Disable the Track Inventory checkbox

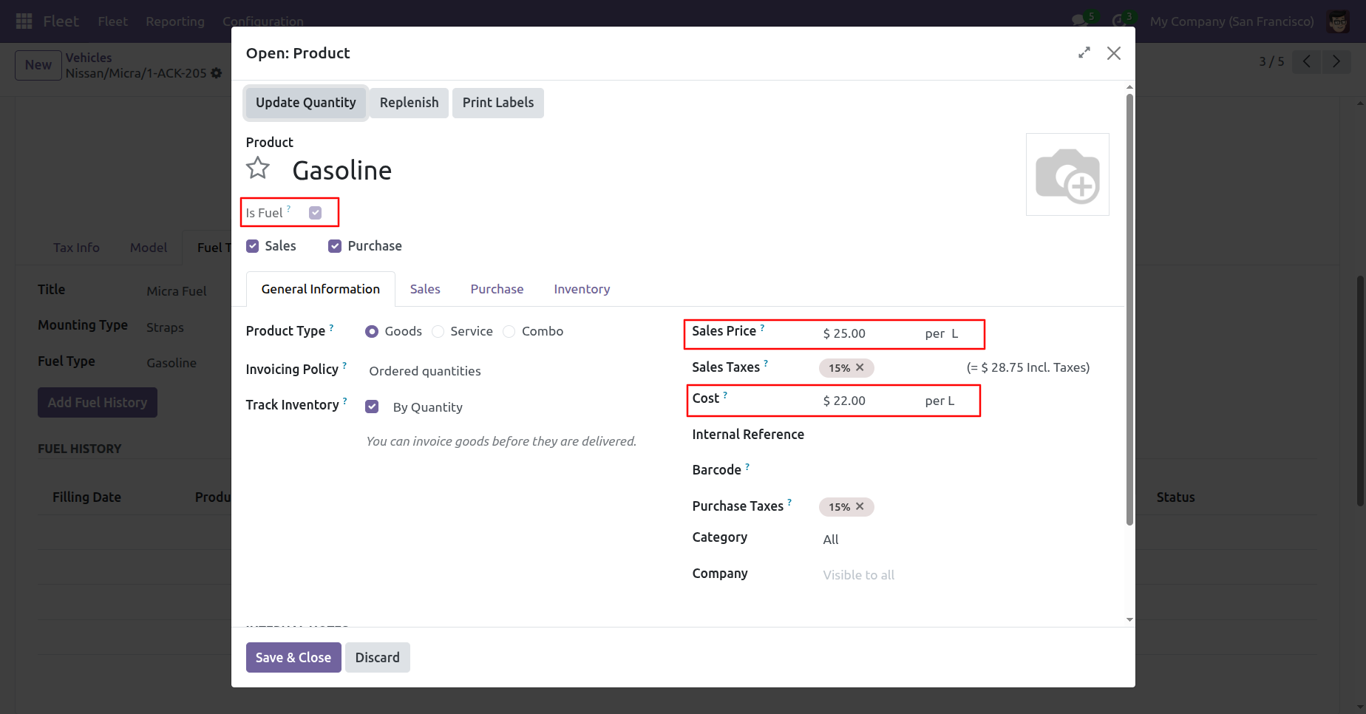(372, 407)
